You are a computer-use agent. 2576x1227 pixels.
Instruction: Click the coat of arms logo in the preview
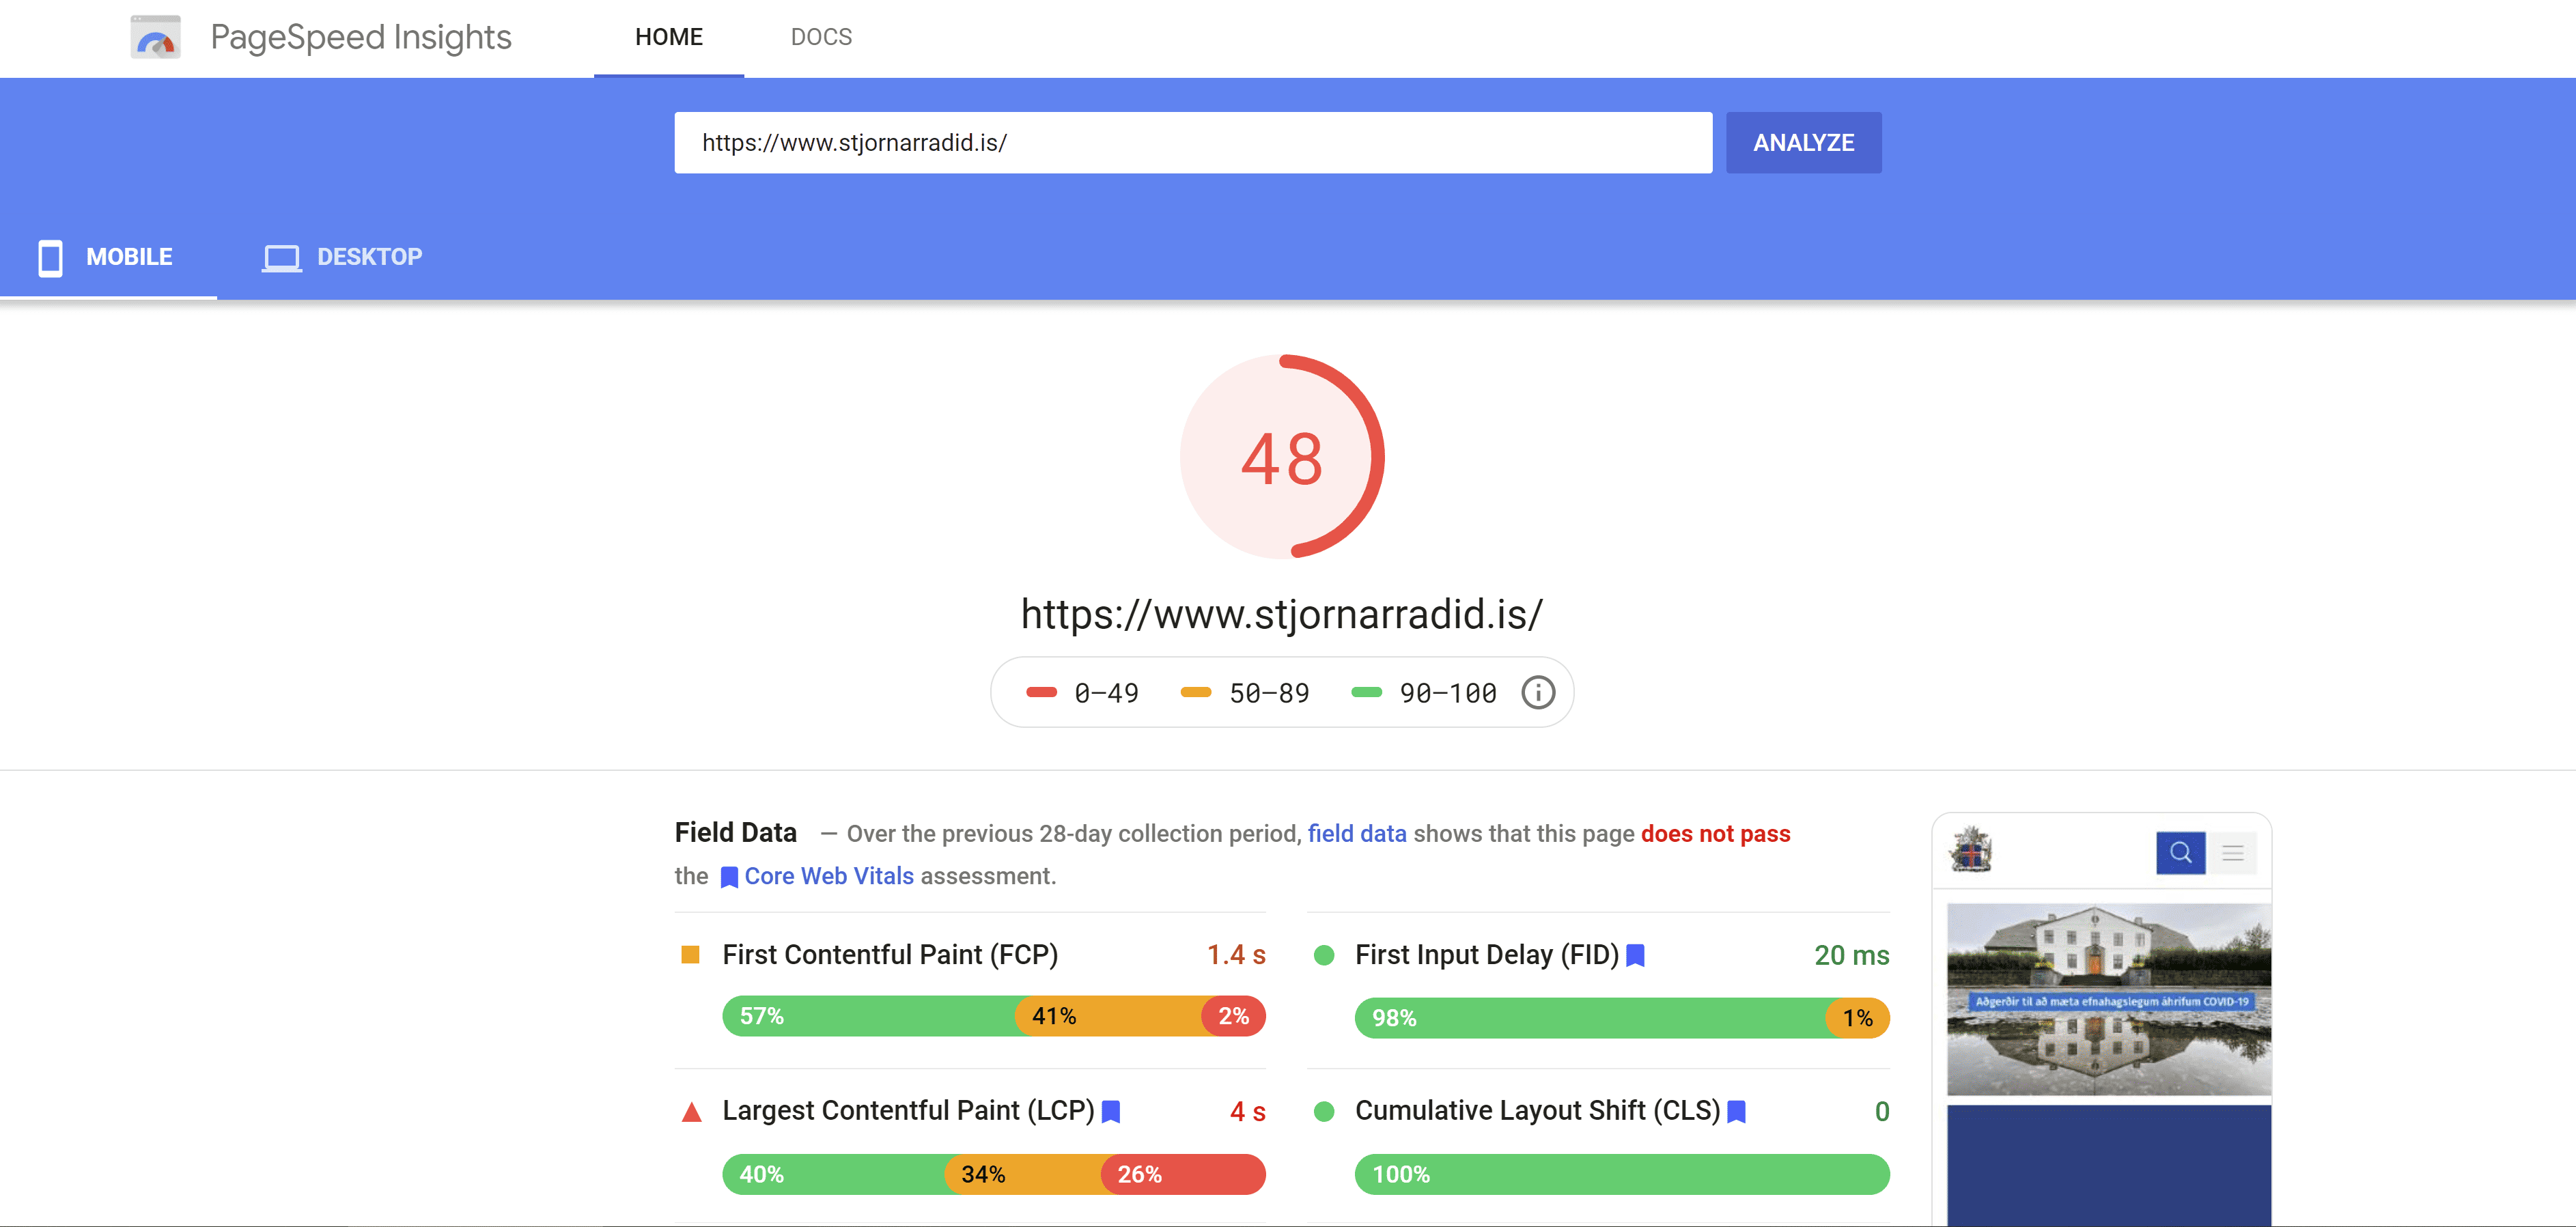pyautogui.click(x=1971, y=850)
